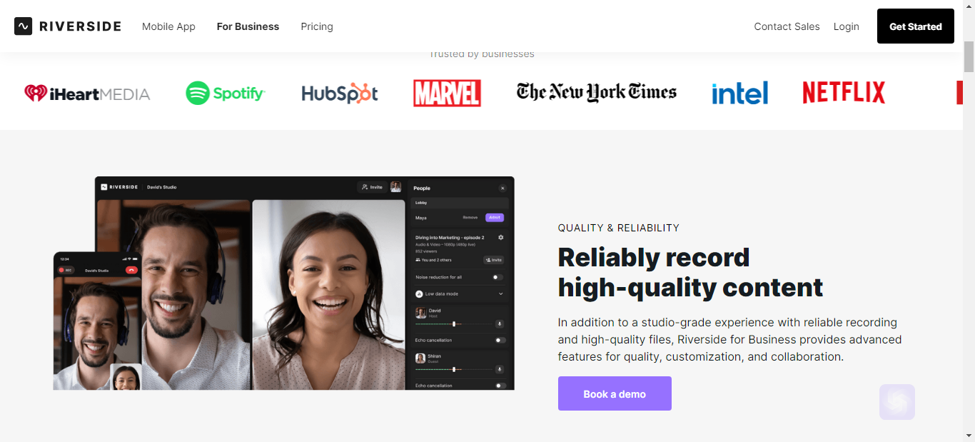Screen dimensions: 975x442
Task: Open the Contact Sales link
Action: pyautogui.click(x=787, y=26)
